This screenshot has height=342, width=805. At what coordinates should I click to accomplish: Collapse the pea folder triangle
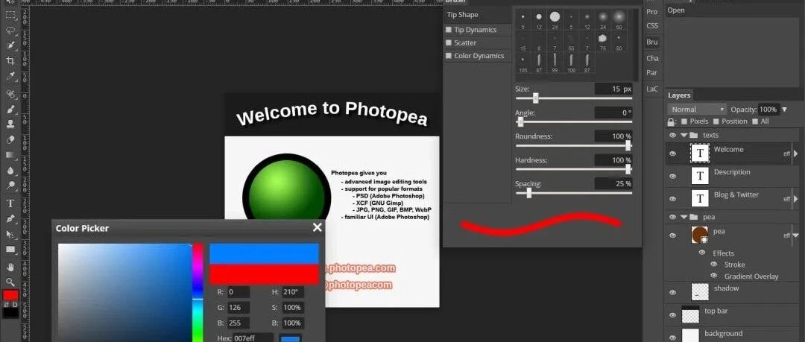[684, 217]
